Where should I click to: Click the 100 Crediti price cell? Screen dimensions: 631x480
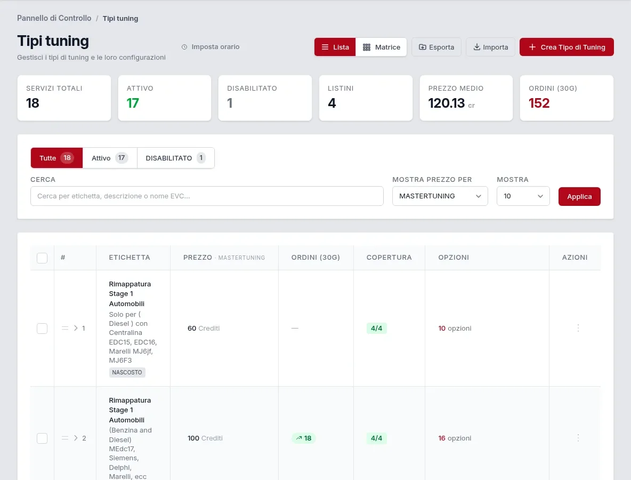coord(205,438)
